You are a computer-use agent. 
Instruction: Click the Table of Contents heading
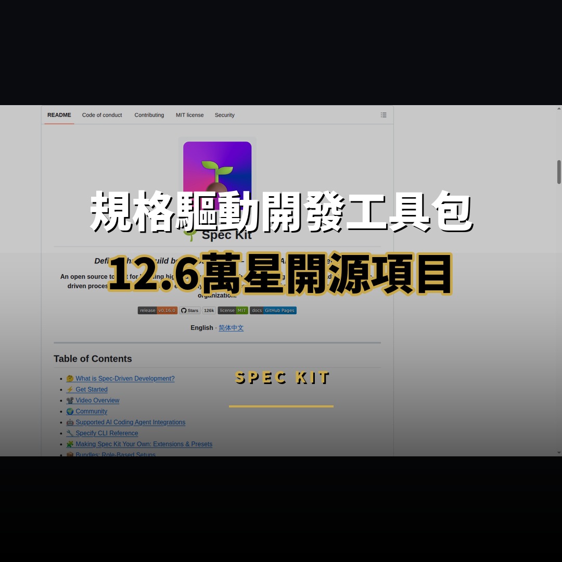93,359
